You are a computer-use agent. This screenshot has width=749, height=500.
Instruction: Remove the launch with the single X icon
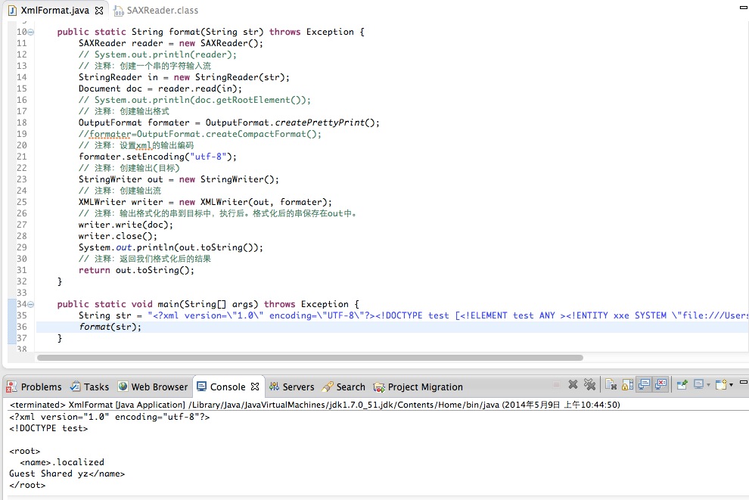click(x=573, y=384)
